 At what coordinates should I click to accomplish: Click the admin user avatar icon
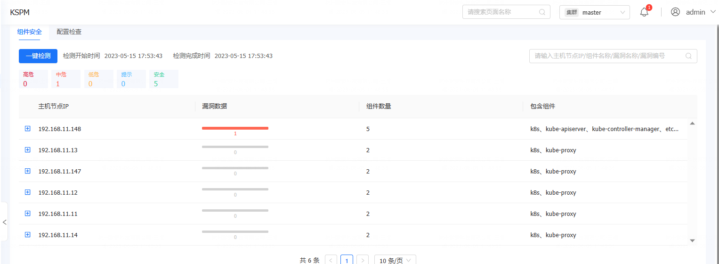[x=675, y=12]
